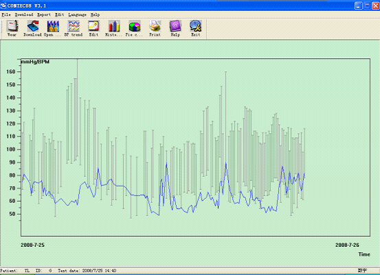Click the Print toolbar icon
Screen dimensions: 380x275
155,29
